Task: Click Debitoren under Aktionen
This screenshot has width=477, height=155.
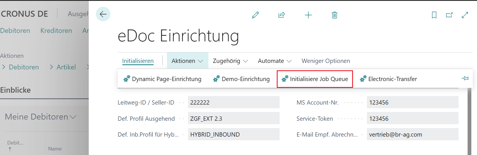Action: [x=24, y=67]
